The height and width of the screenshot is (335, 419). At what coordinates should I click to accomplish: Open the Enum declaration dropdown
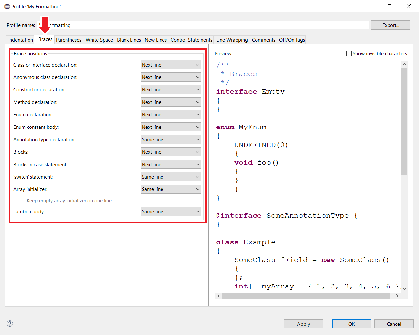(x=171, y=114)
